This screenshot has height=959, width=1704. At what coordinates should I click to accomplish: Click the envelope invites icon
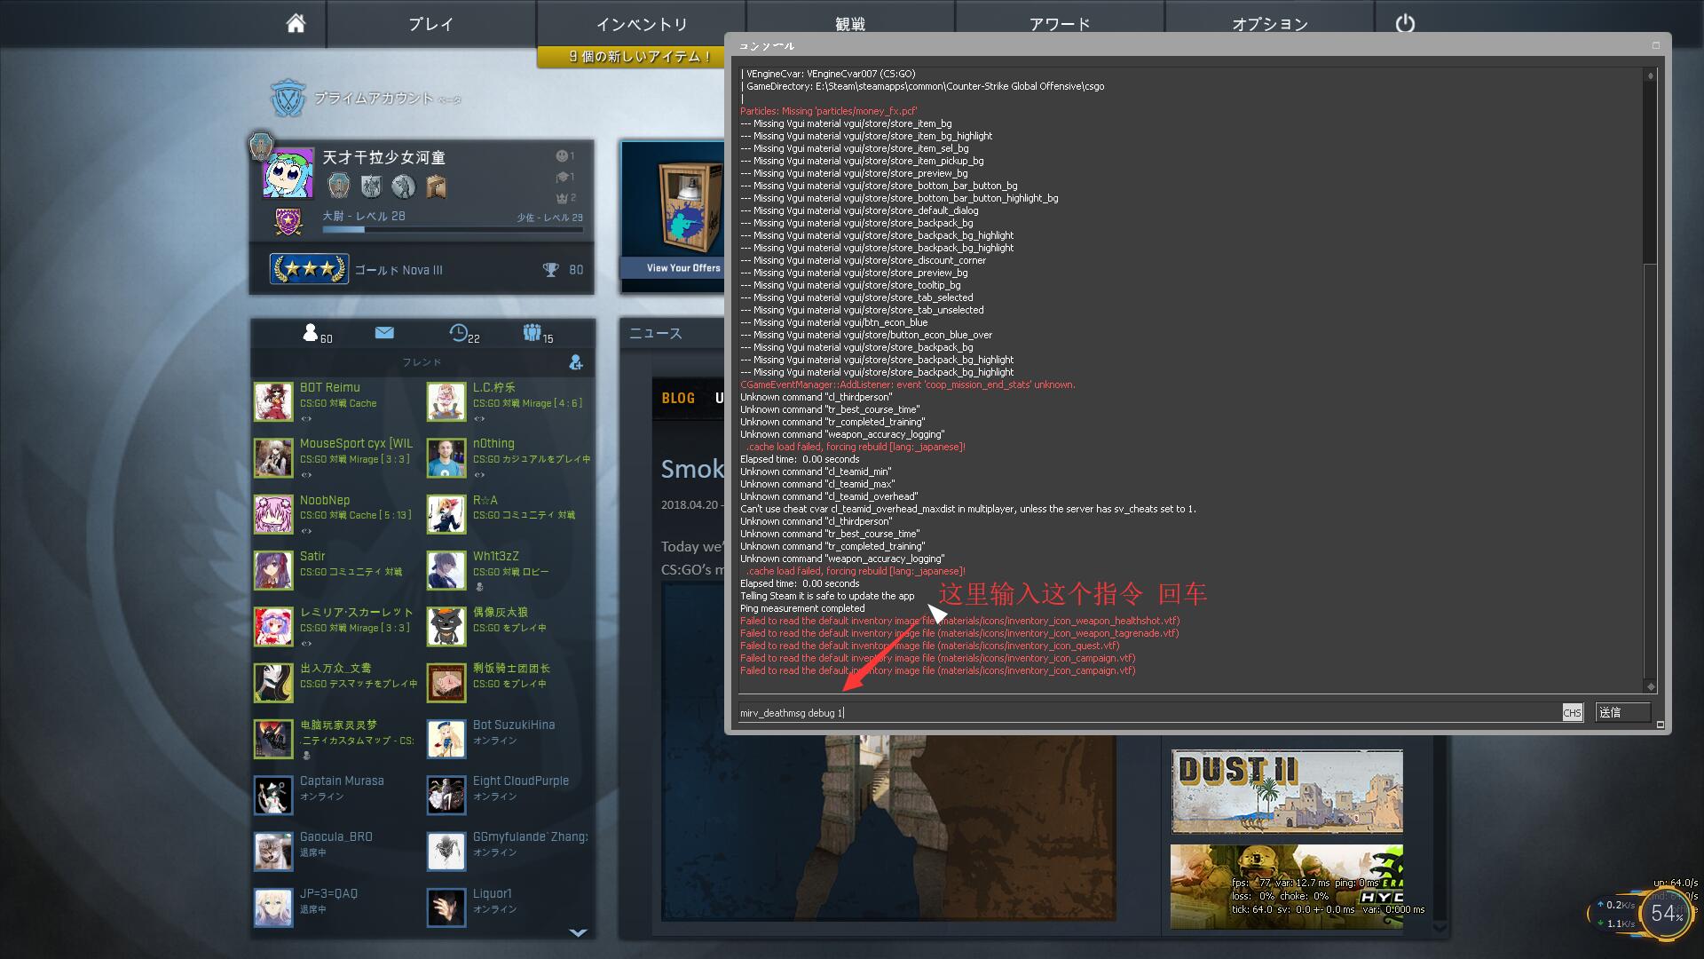coord(384,333)
